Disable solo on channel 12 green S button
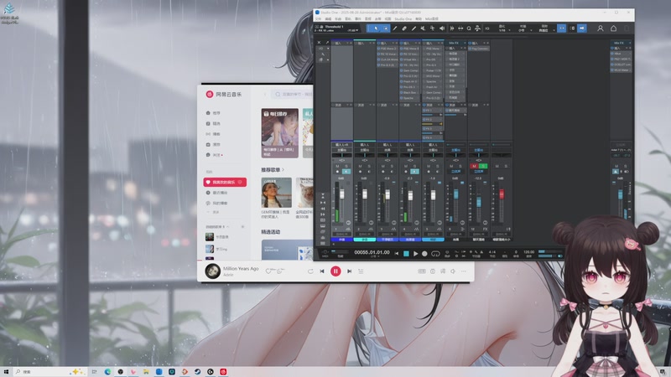 (483, 166)
